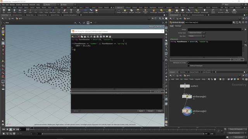
Task: Select the Point Light shelf tool
Action: pyautogui.click(x=125, y=11)
